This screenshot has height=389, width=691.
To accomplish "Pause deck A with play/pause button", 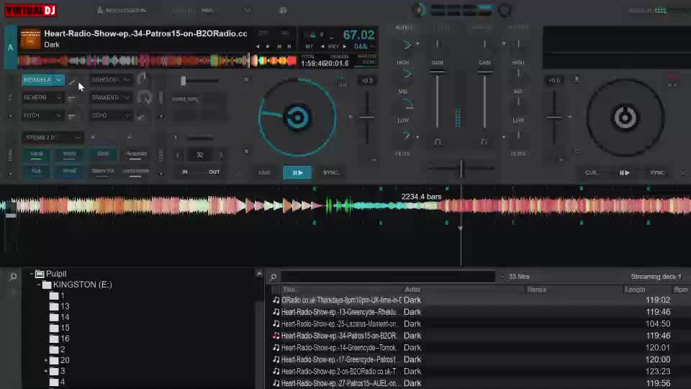I will [297, 172].
